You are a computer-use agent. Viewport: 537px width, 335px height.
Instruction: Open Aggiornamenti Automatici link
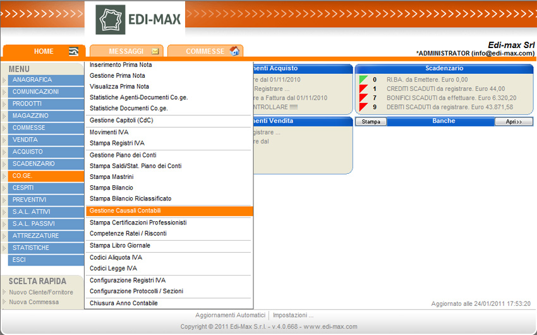click(230, 315)
